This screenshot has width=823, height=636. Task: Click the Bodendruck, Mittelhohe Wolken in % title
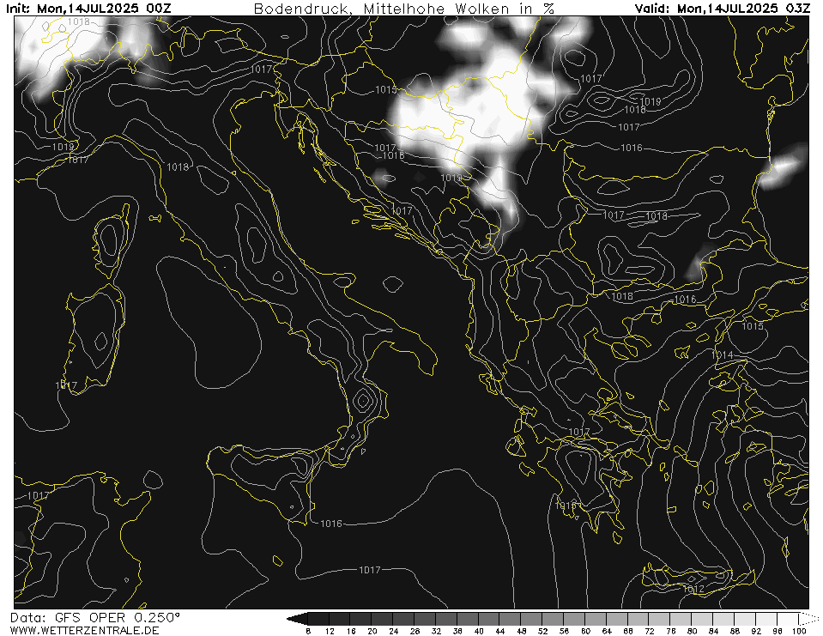pos(403,9)
